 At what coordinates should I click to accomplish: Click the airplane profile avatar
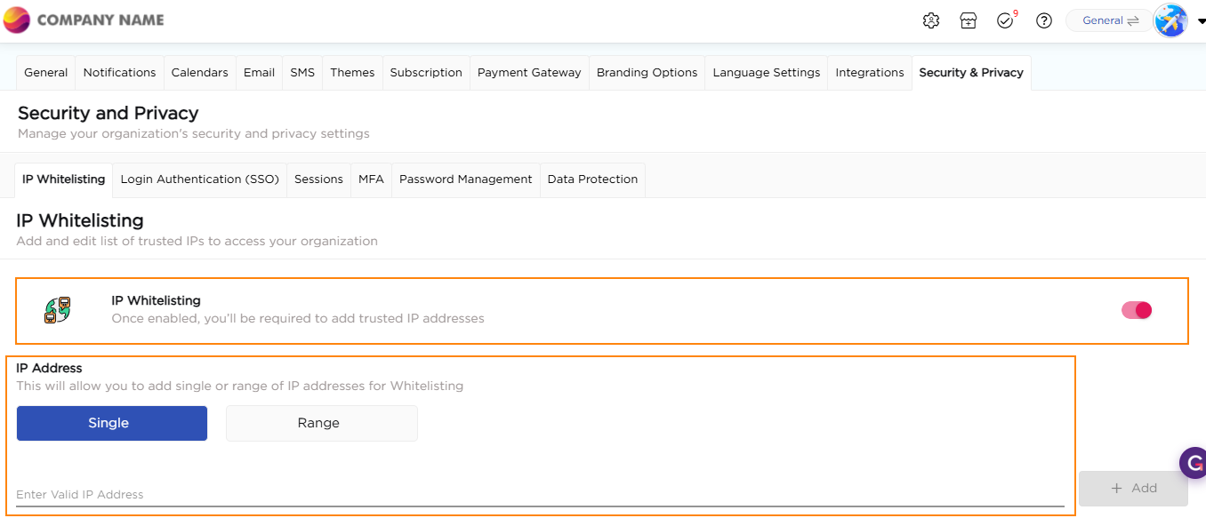coord(1170,20)
